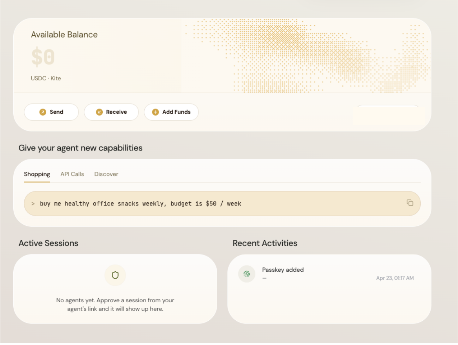
Task: Select the Shopping tab
Action: click(x=37, y=174)
